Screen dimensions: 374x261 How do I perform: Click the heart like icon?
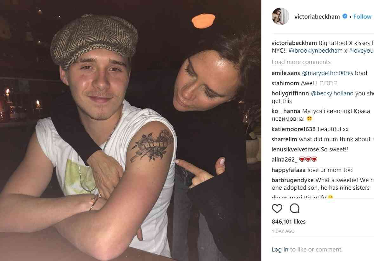(x=277, y=208)
